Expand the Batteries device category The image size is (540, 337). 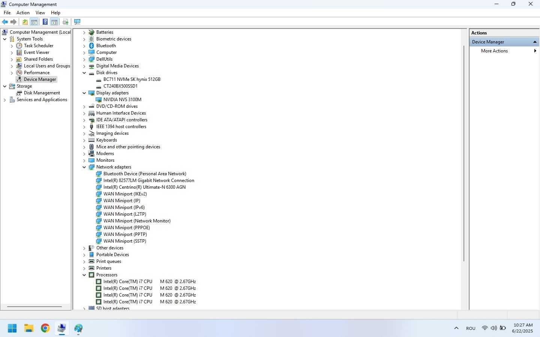click(84, 33)
